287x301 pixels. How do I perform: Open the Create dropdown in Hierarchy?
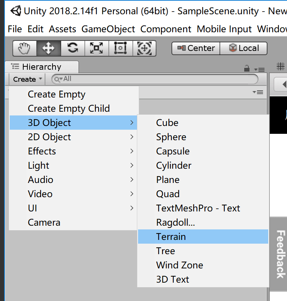pyautogui.click(x=27, y=79)
